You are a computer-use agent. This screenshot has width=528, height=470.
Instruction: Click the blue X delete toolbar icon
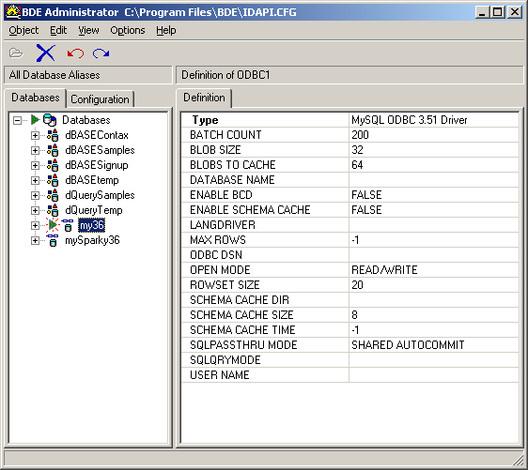45,53
